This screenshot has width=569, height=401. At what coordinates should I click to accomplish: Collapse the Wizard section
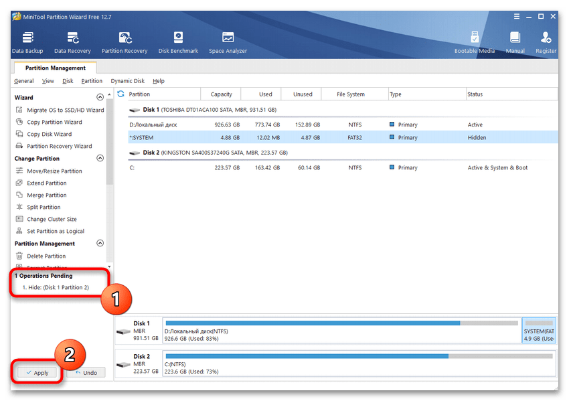click(100, 97)
